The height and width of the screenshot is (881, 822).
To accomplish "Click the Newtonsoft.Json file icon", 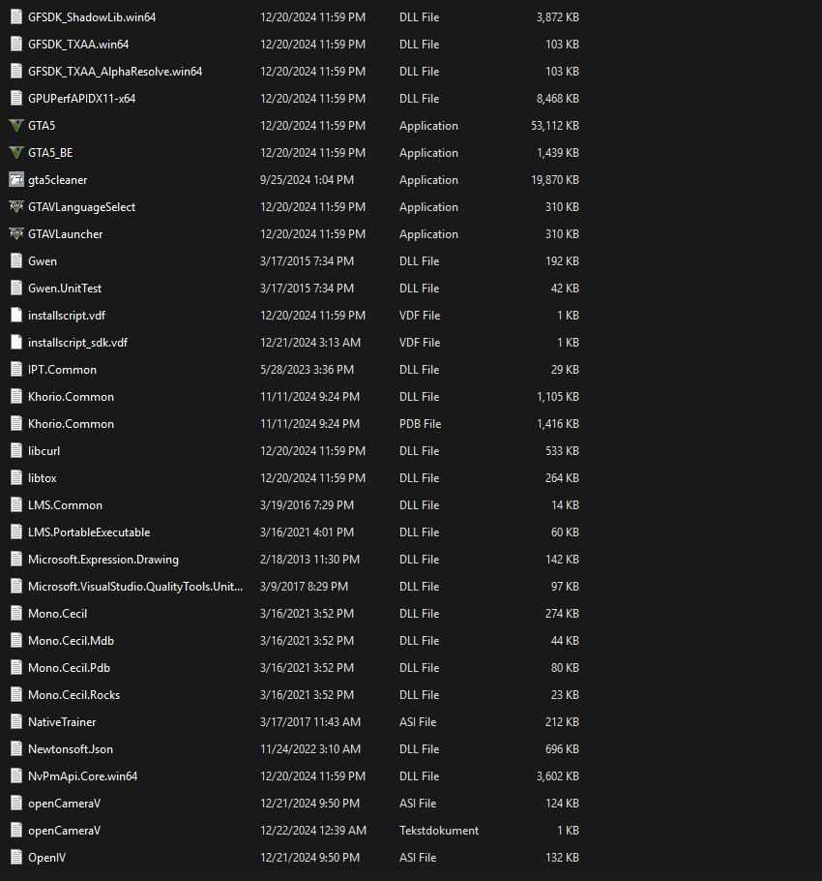I will (x=15, y=749).
